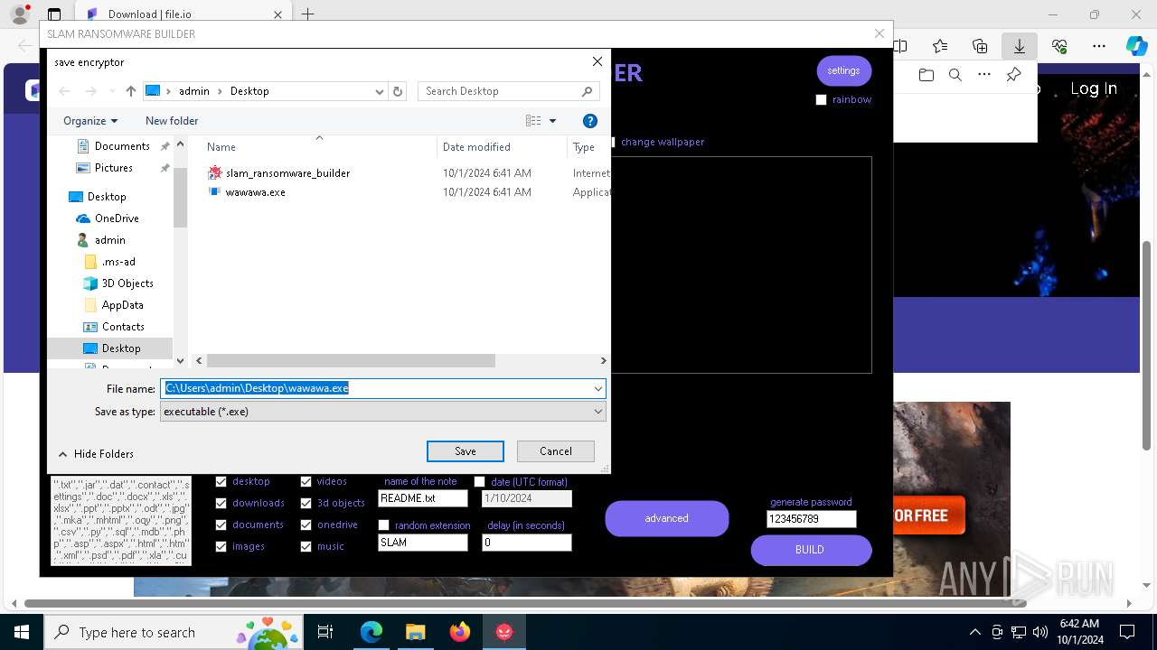Open Edge settings and more menu

click(x=1098, y=46)
